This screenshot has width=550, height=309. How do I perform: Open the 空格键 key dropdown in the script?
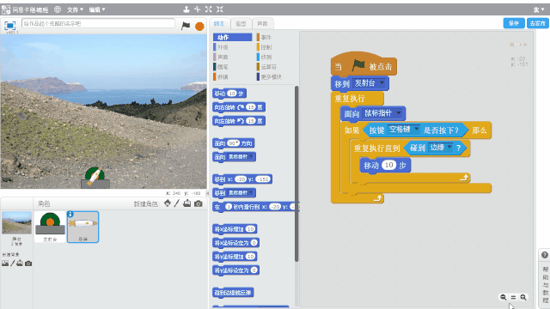click(416, 129)
